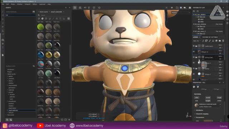Select the smart-masks folder in the tree

12,108
